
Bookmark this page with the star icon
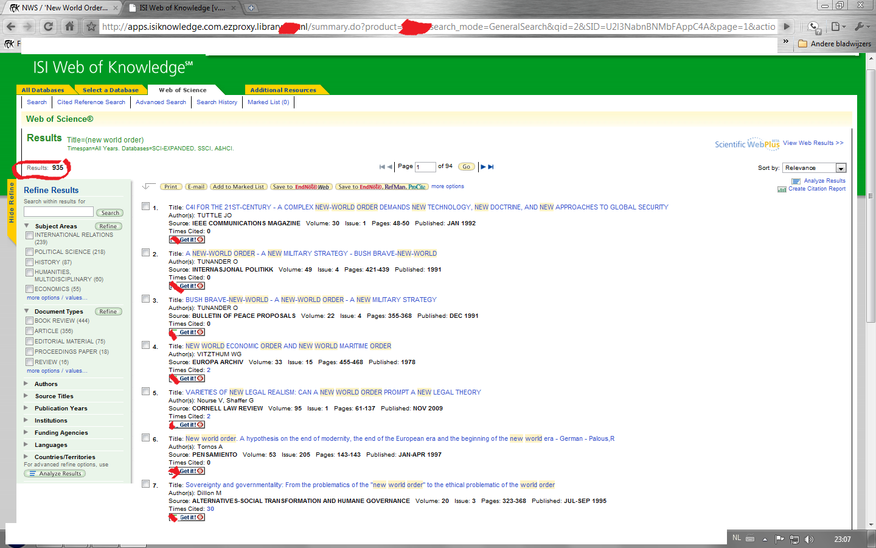click(91, 27)
